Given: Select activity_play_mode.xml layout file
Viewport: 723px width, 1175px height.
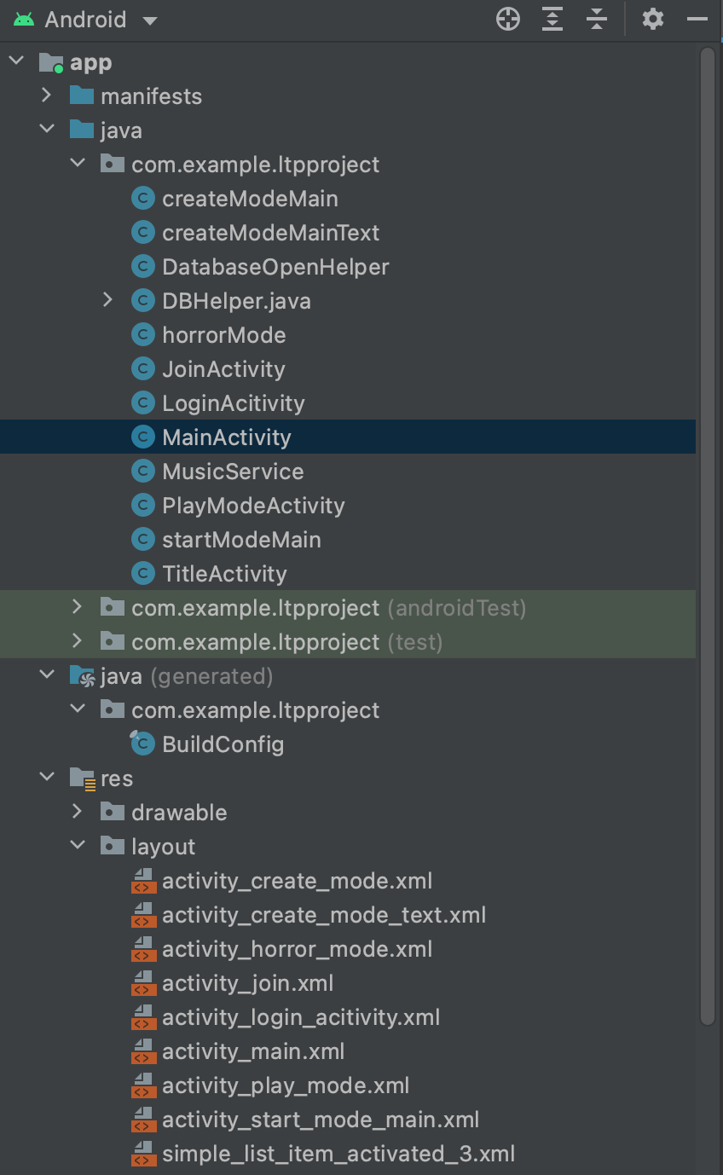Looking at the screenshot, I should pos(286,1085).
